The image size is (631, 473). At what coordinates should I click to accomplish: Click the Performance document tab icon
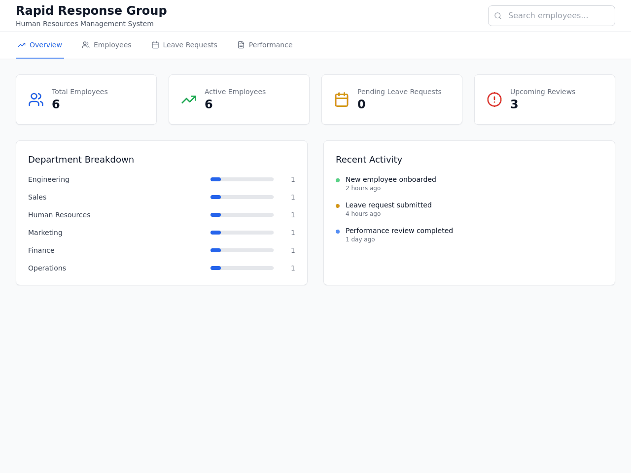(241, 45)
